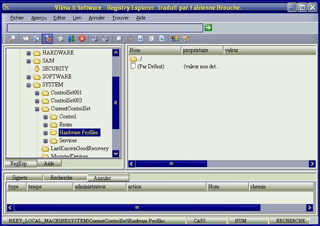Expand the HARDWARE tree node
Viewport: 320px width, 226px height.
click(28, 53)
